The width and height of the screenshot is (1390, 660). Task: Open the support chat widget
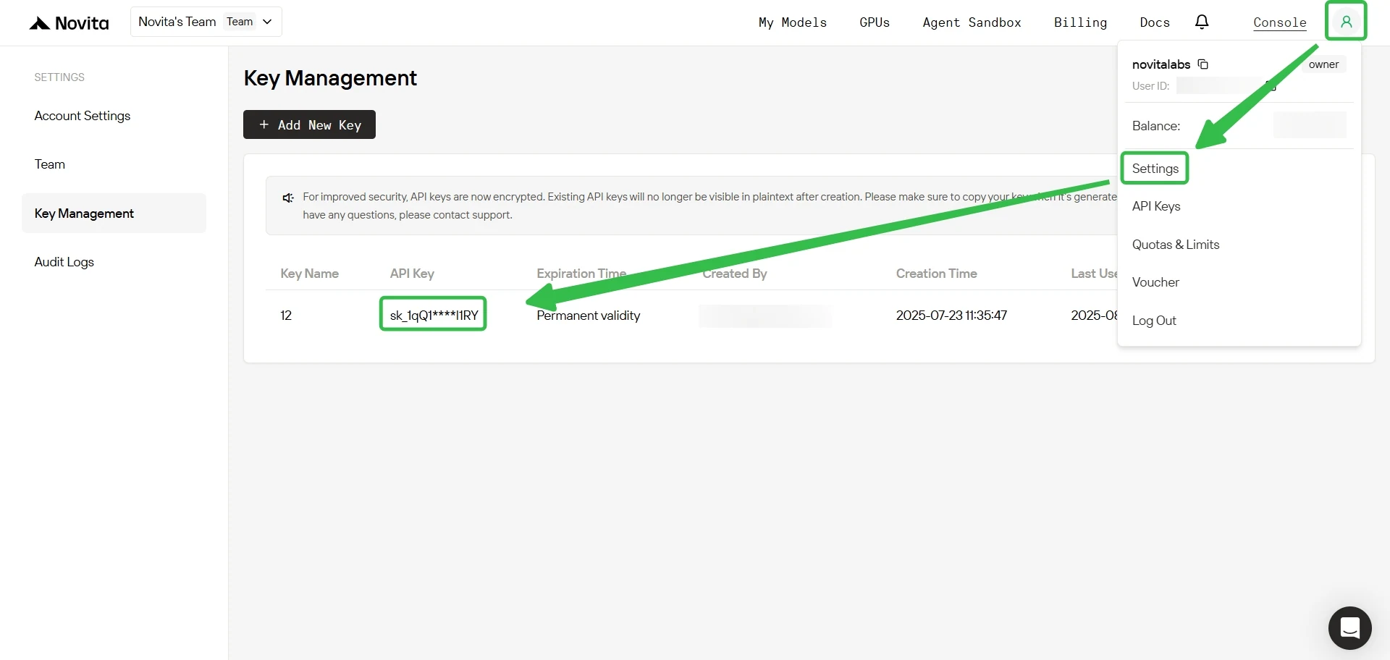[x=1349, y=627]
